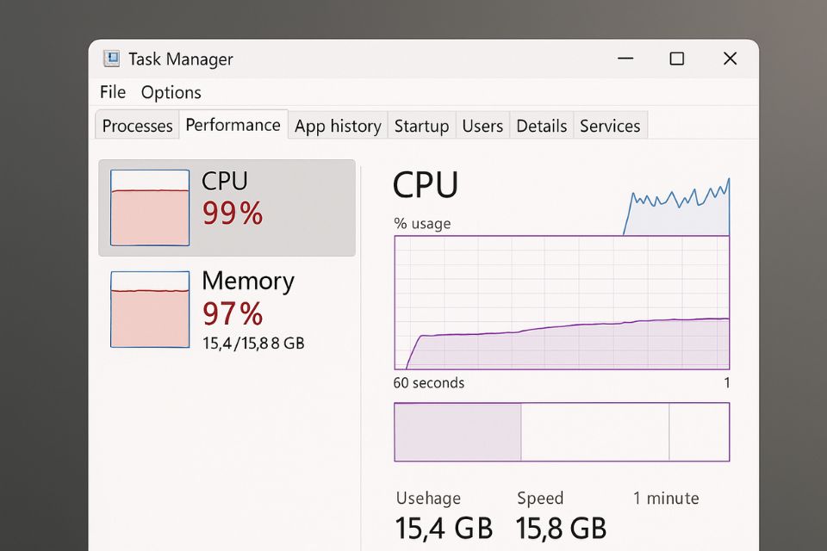
Task: Select the Memory mini graph thumbnail
Action: 150,309
